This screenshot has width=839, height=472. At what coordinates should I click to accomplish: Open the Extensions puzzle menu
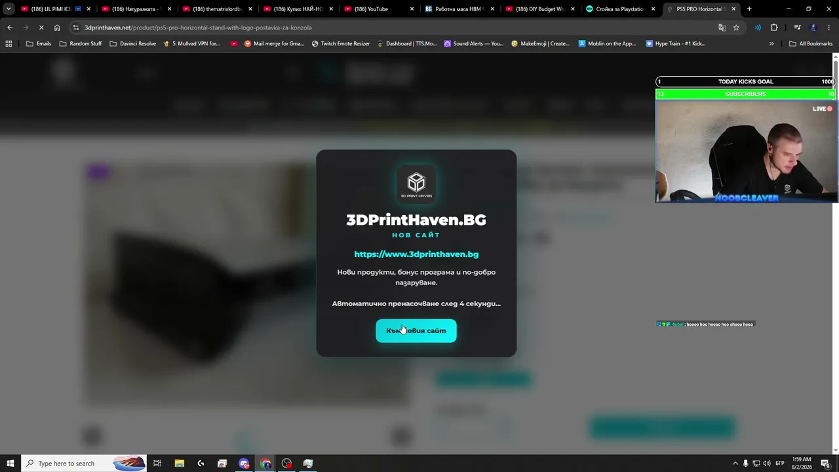click(x=774, y=28)
